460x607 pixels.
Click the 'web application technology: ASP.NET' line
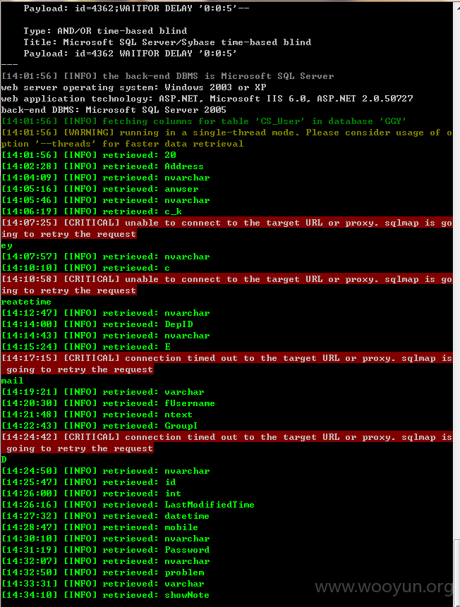tap(207, 99)
